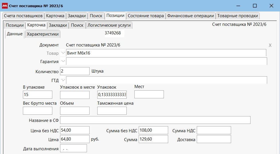The width and height of the screenshot is (280, 154).
Task: Select the Финансовые операции tab
Action: (190, 16)
